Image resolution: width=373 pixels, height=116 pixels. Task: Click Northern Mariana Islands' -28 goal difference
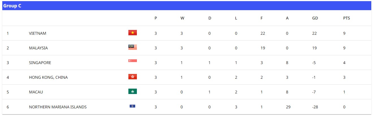(x=315, y=107)
